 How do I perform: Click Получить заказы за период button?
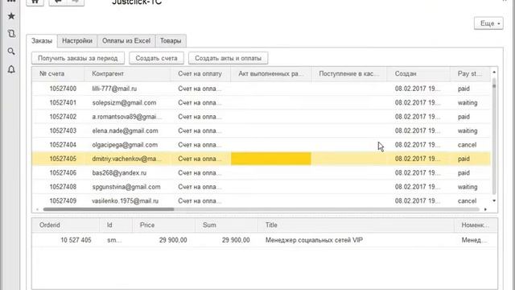78,58
